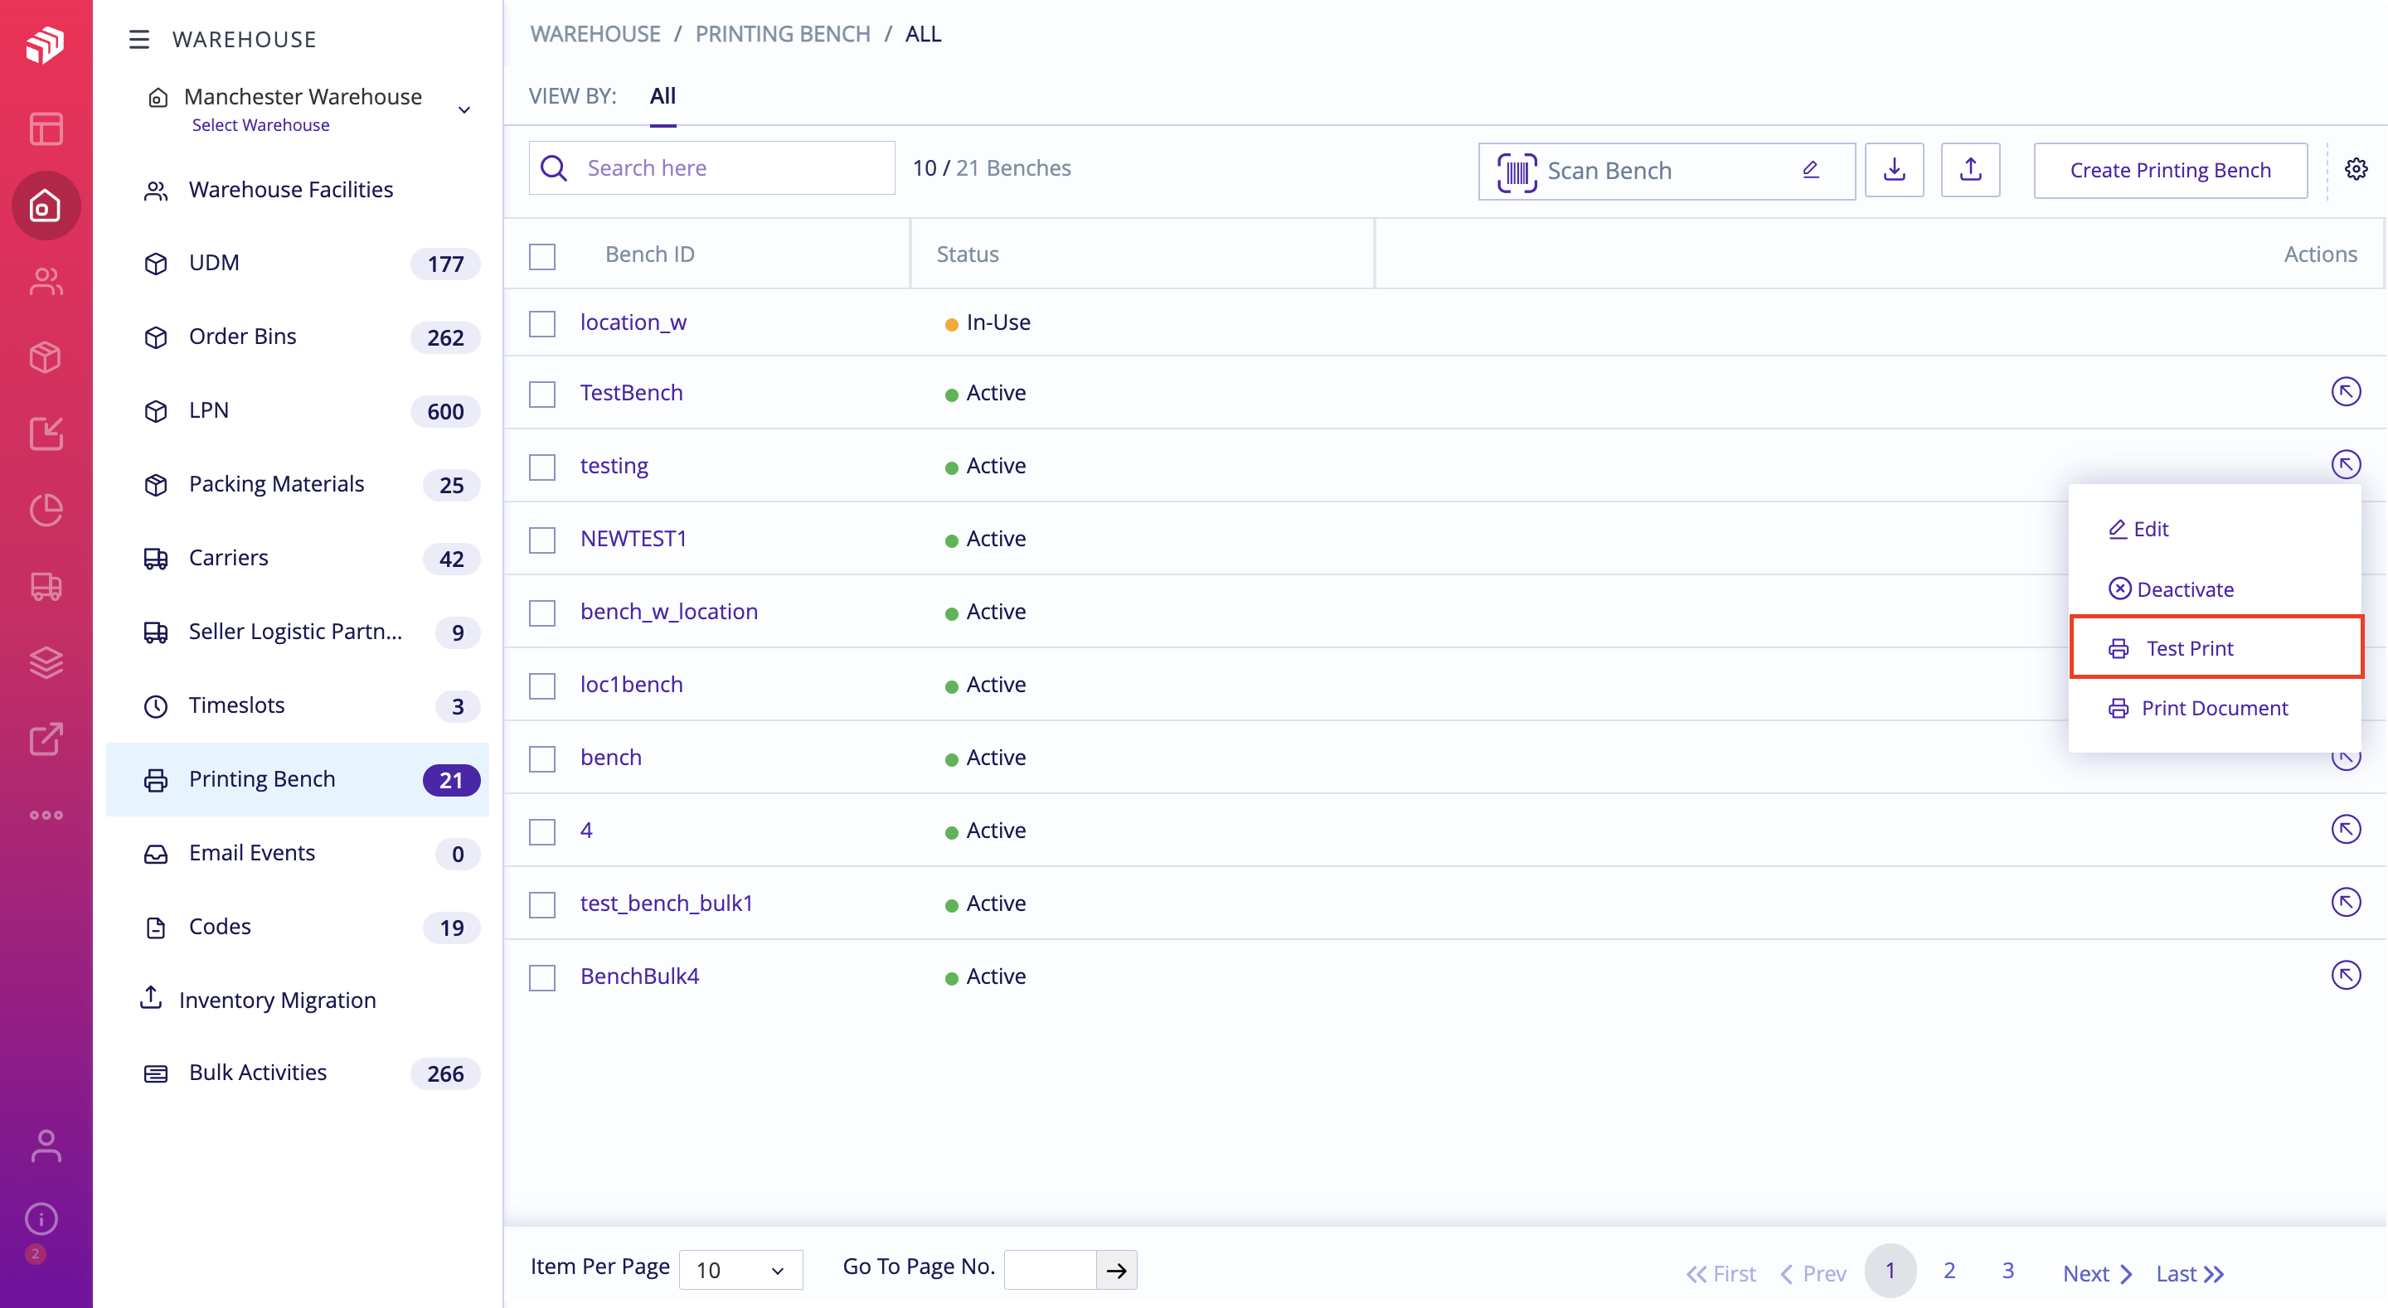The width and height of the screenshot is (2388, 1308).
Task: Open the inbound arrow-box icon in rail
Action: point(46,433)
